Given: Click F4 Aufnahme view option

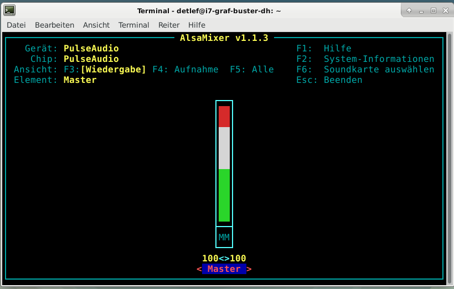Looking at the screenshot, I should pyautogui.click(x=185, y=70).
